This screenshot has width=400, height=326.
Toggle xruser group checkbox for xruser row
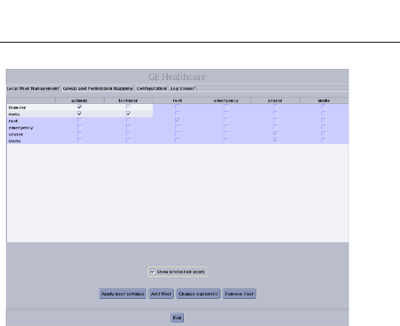tap(275, 134)
